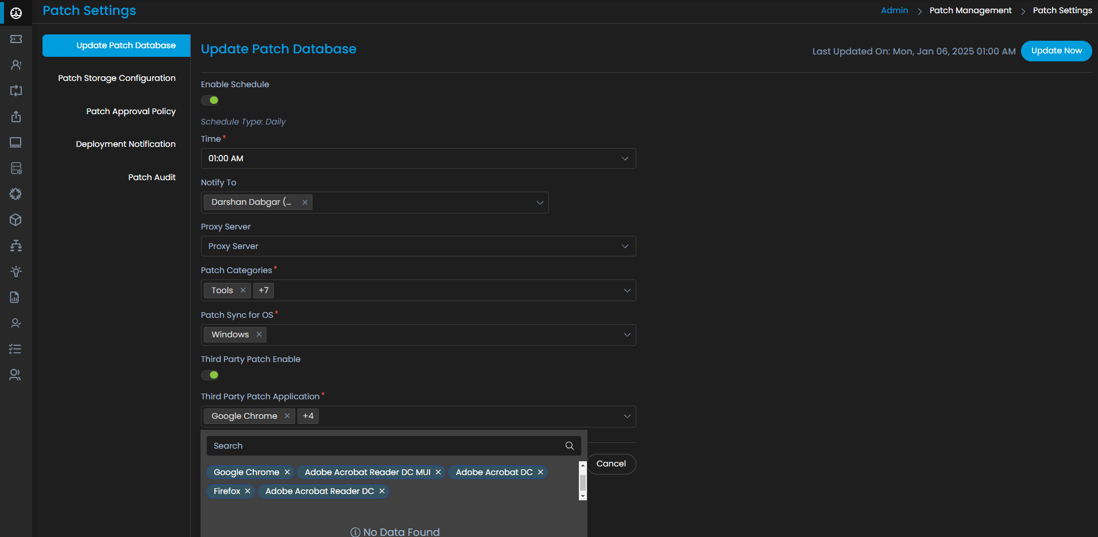Open the Patch Categories dropdown
This screenshot has width=1098, height=537.
tap(627, 290)
